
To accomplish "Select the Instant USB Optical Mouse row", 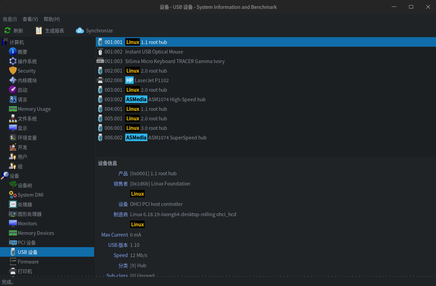I will [266, 51].
